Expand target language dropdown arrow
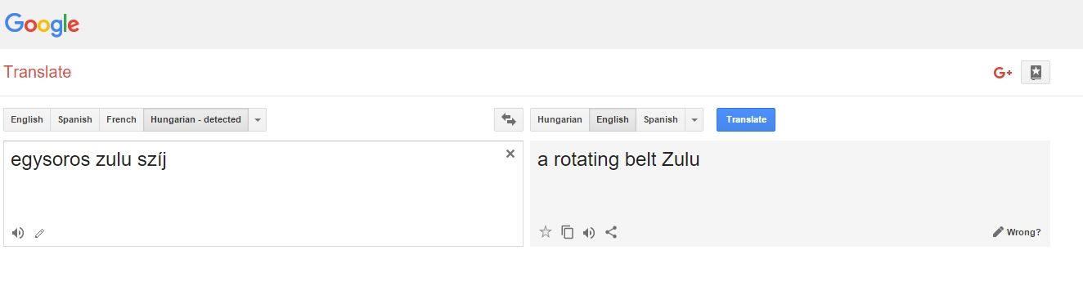 pos(694,119)
